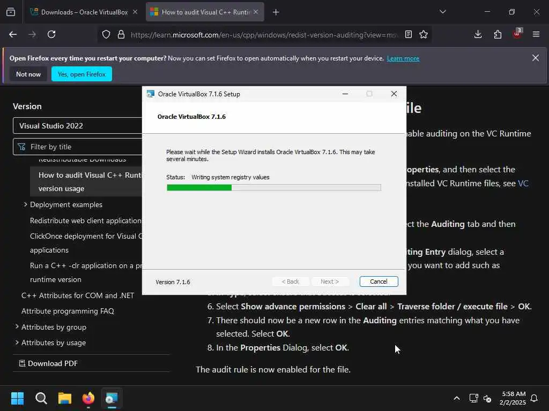Open the VC link in the article
Screen dimensions: 549x411
[523, 184]
